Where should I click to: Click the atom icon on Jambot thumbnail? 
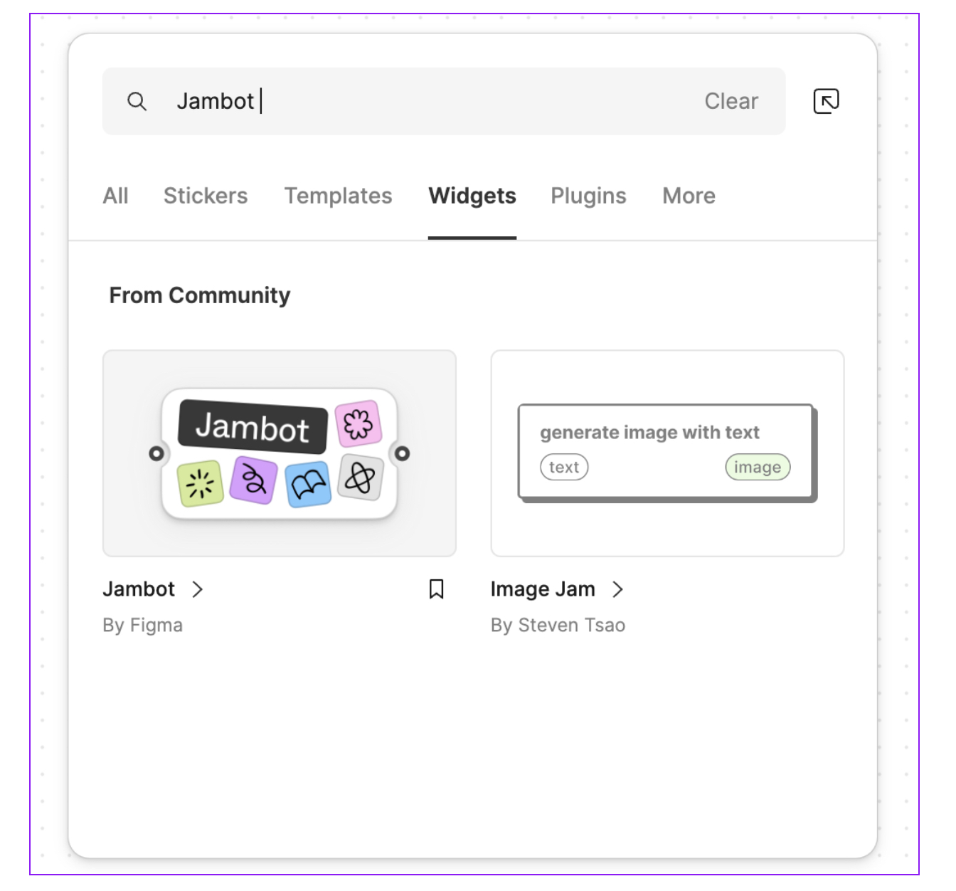pos(360,478)
